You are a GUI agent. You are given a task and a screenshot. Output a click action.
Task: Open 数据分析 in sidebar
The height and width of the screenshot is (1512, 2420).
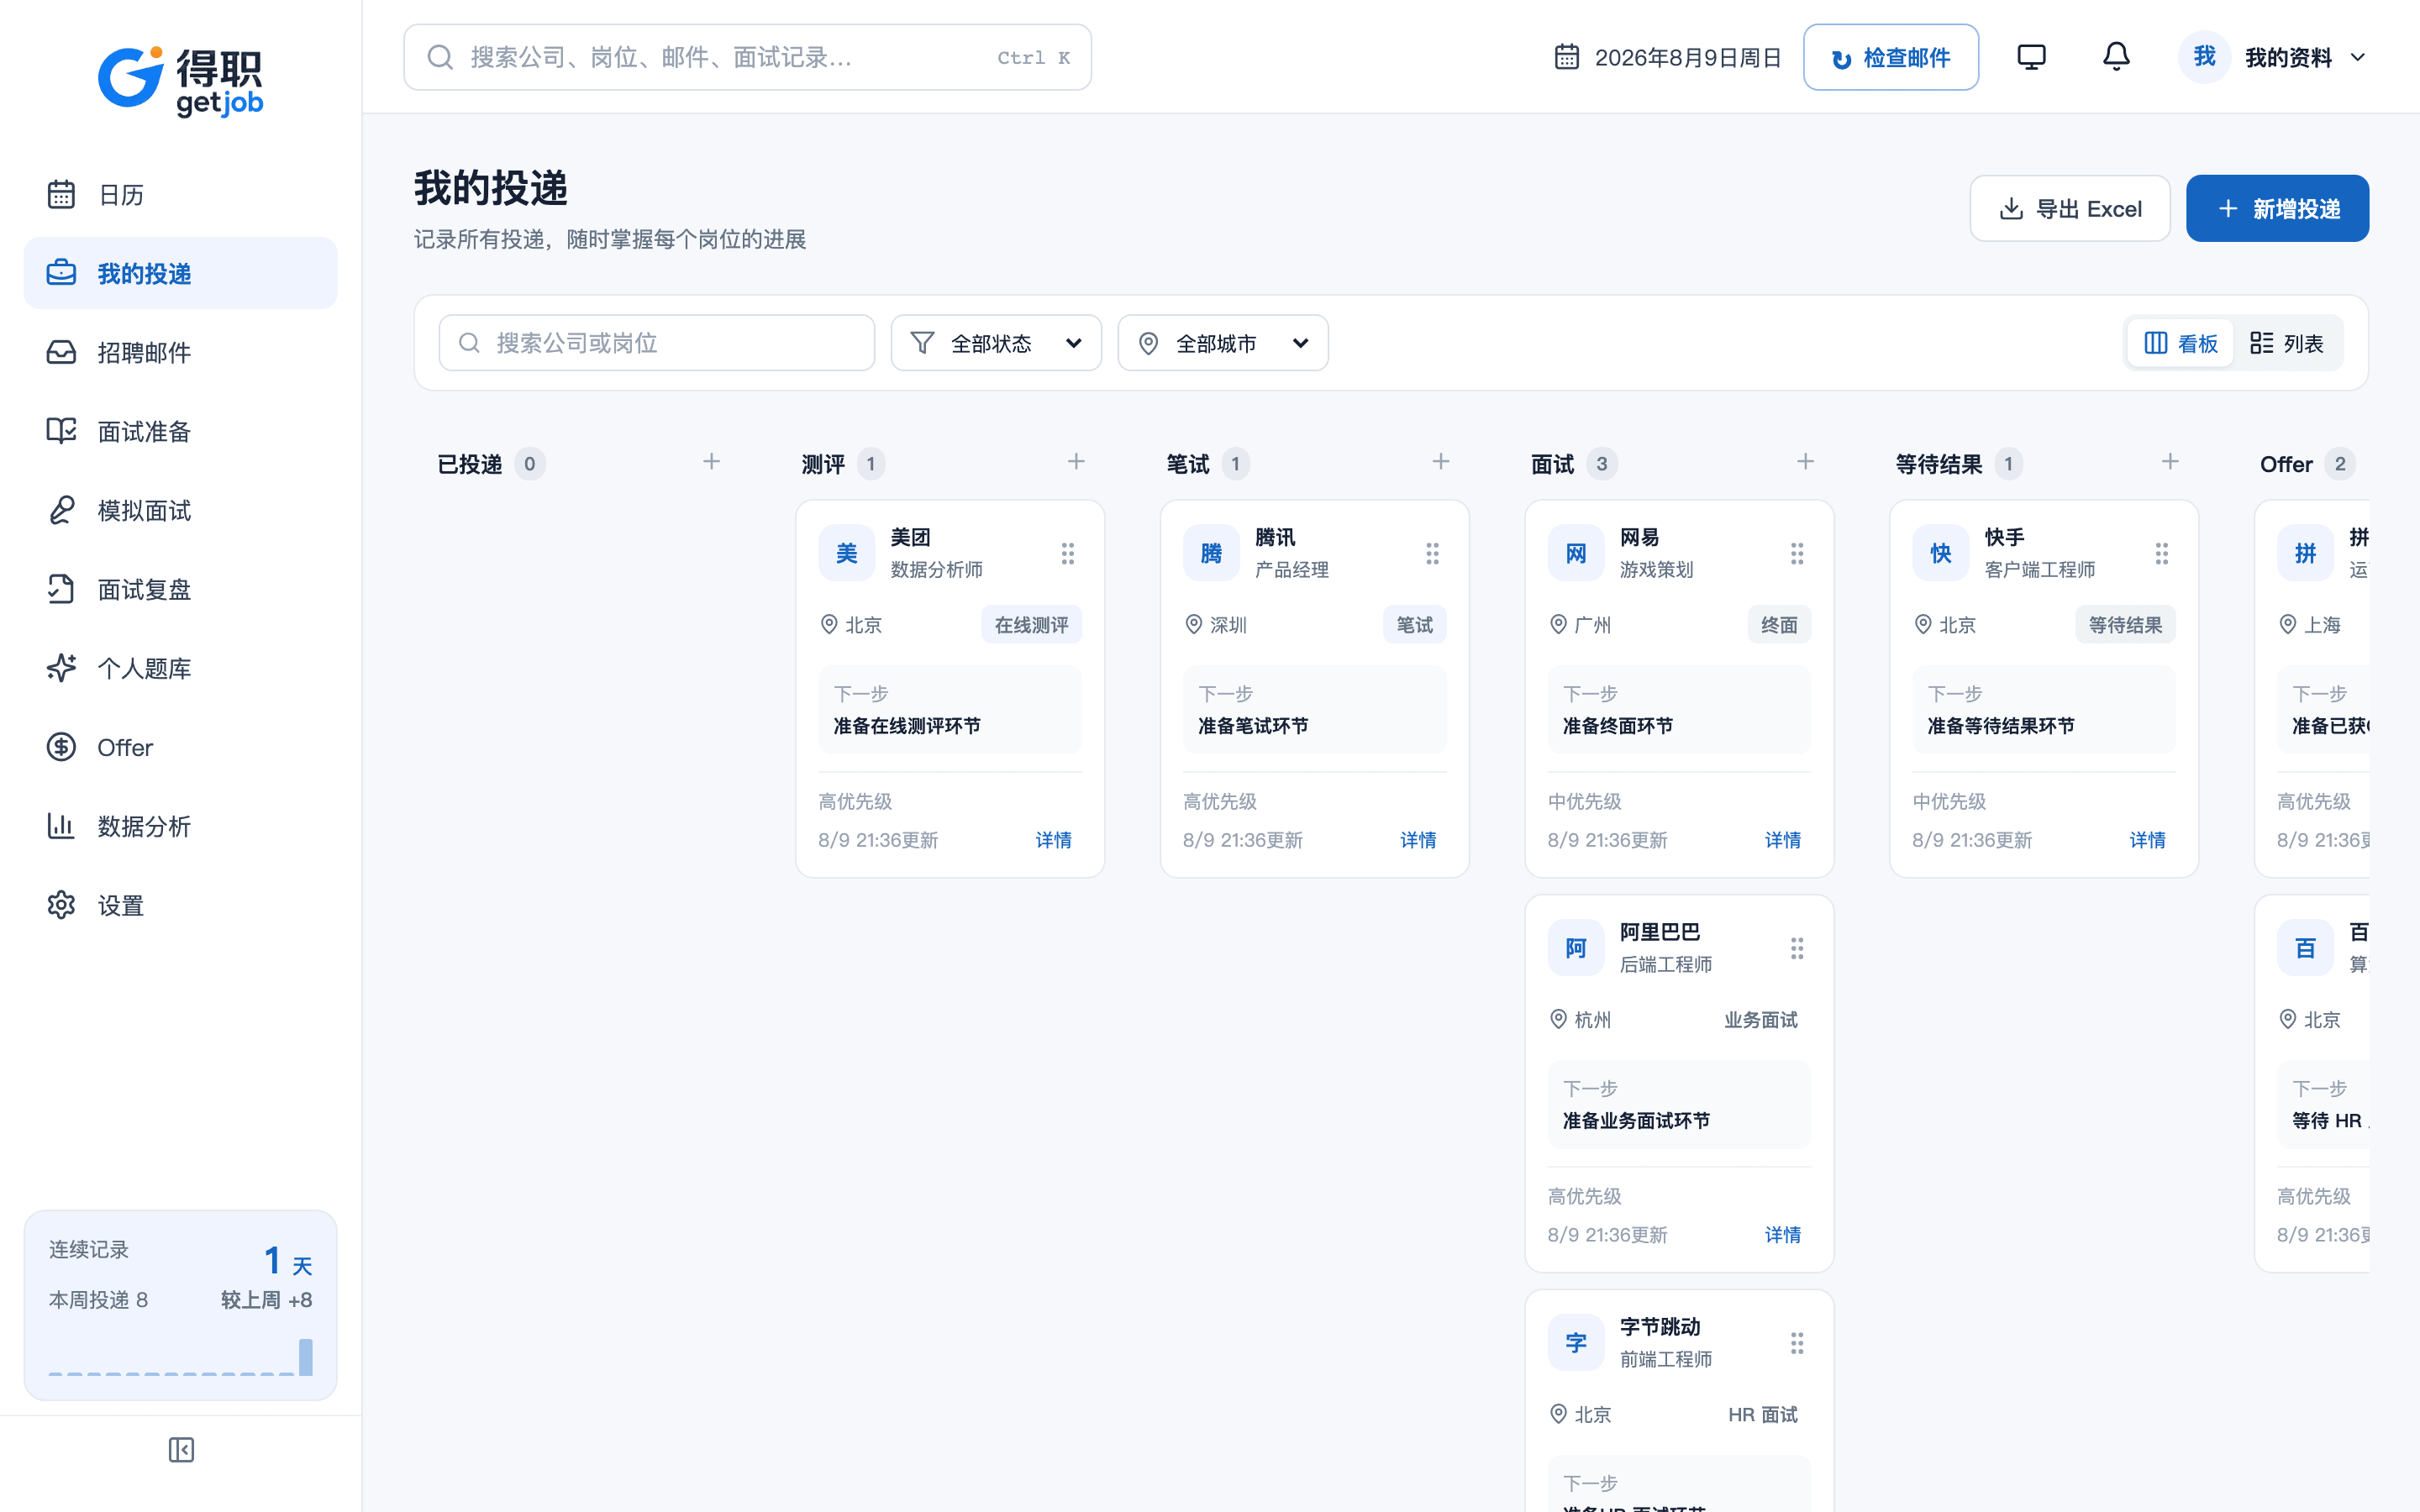click(x=181, y=826)
